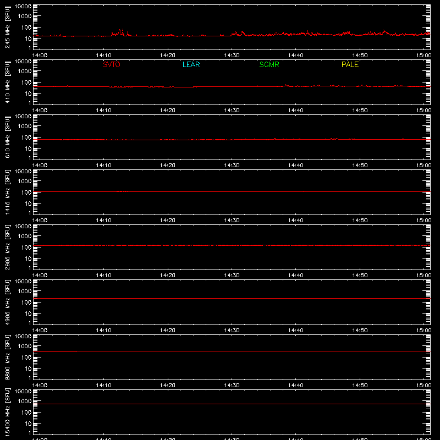Viewport: 440px width, 440px height.
Task: Click the cyan LEAR station label
Action: click(191, 64)
